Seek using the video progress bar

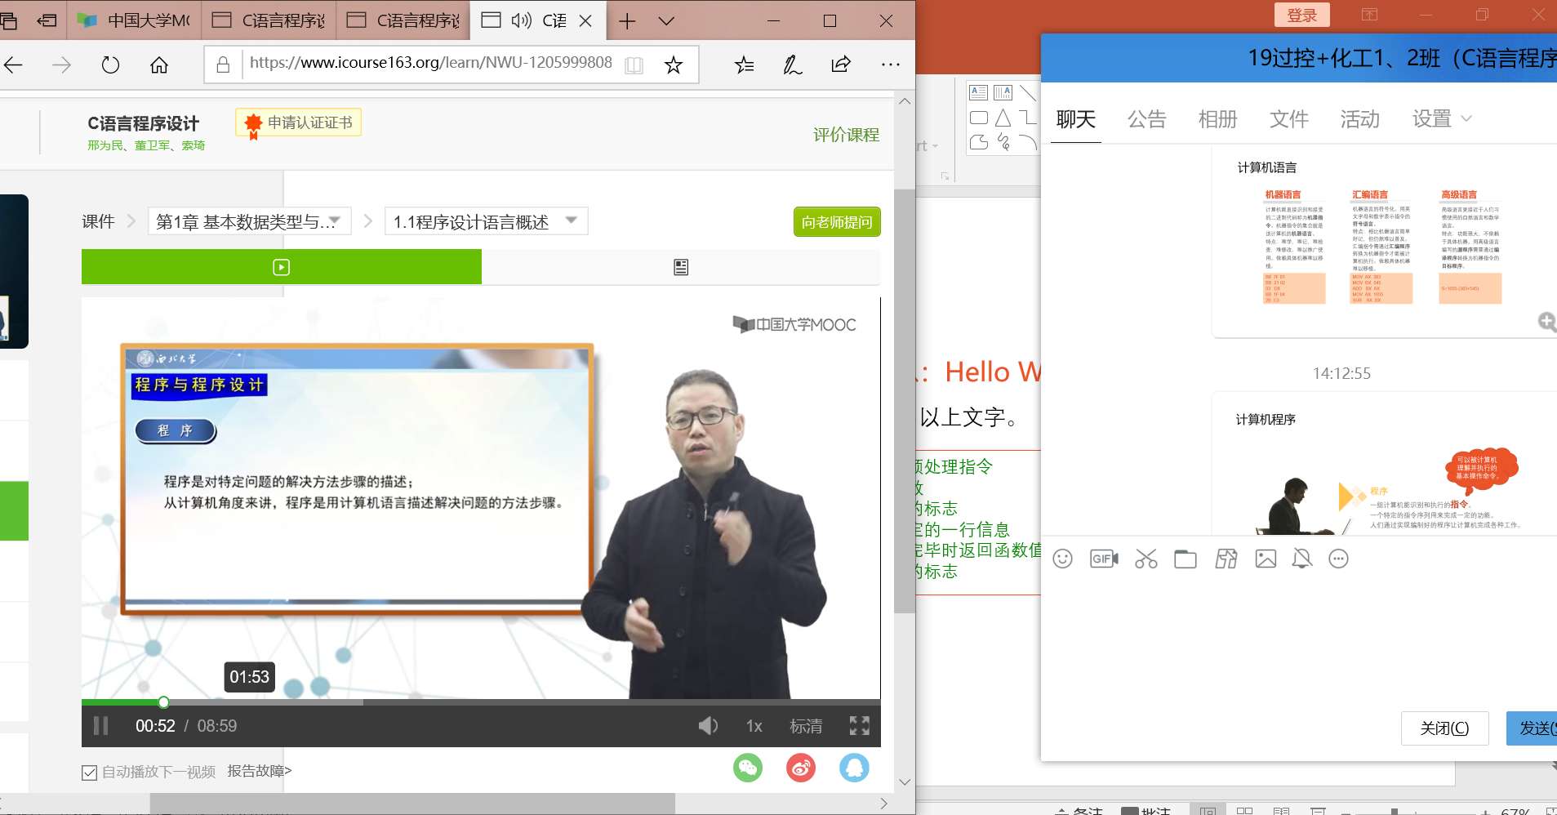point(408,702)
